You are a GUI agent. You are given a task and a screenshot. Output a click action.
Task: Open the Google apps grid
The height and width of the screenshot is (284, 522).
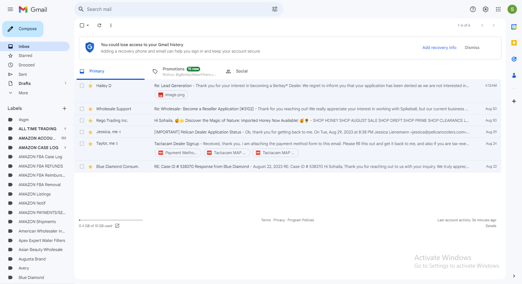[x=498, y=9]
